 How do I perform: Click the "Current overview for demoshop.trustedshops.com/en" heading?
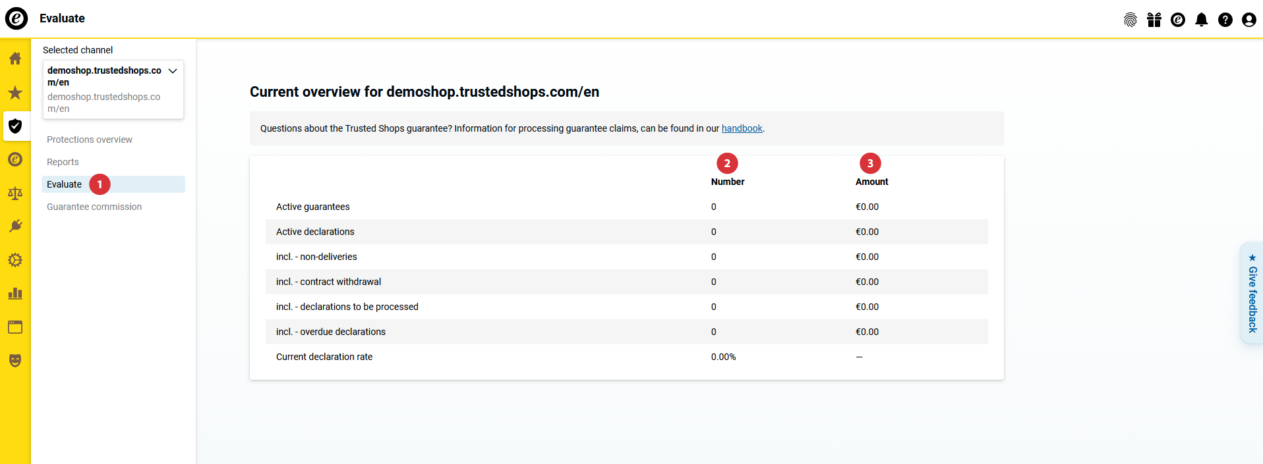[x=425, y=91]
